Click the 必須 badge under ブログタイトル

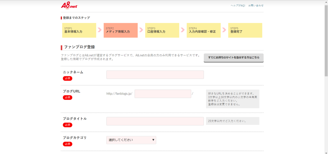point(68,125)
